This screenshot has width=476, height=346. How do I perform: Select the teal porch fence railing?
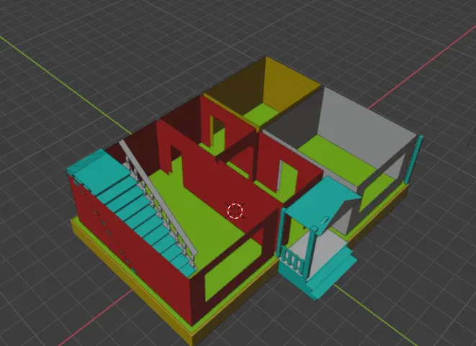pos(292,261)
